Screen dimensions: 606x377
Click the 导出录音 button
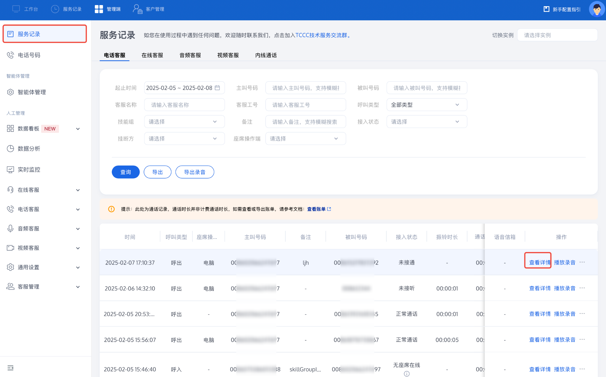click(x=194, y=172)
